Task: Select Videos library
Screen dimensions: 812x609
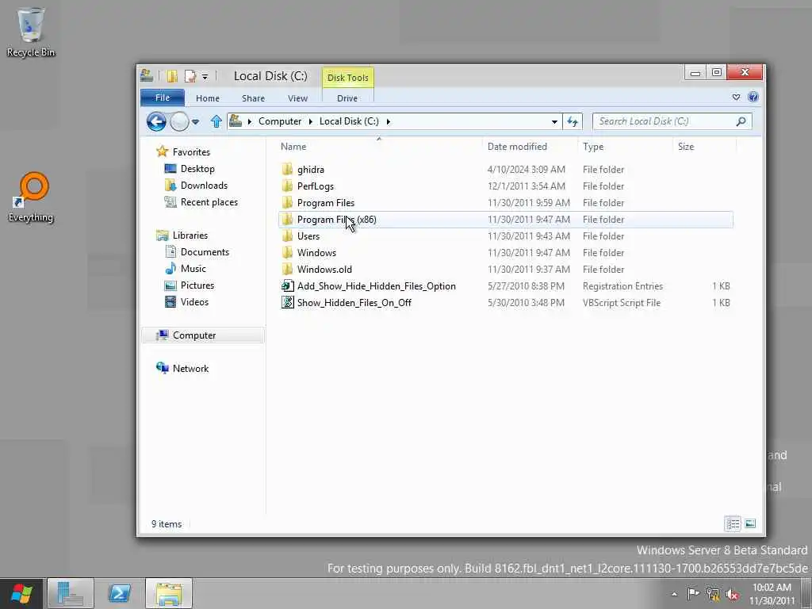Action: coord(195,301)
